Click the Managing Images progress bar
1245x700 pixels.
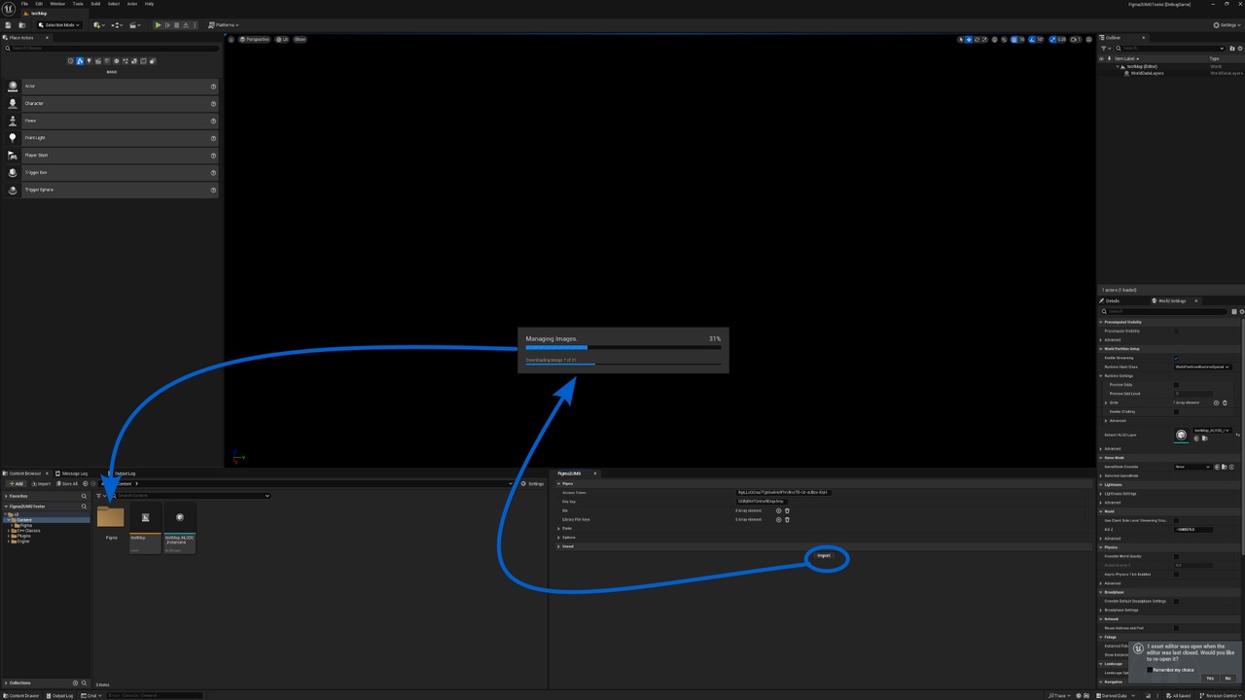coord(623,347)
